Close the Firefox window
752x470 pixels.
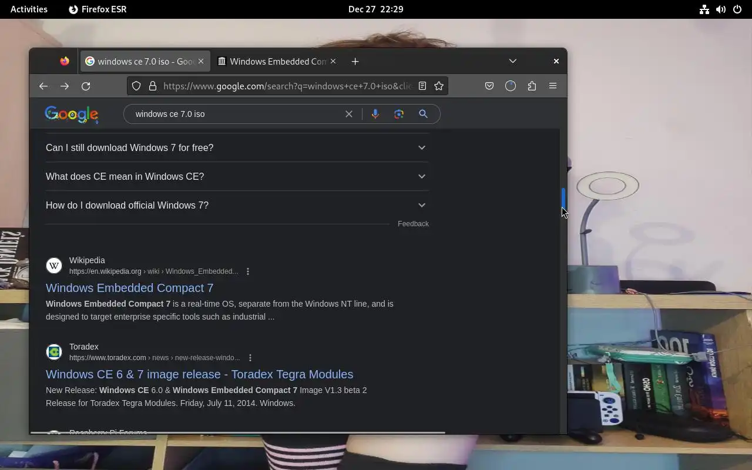[556, 61]
